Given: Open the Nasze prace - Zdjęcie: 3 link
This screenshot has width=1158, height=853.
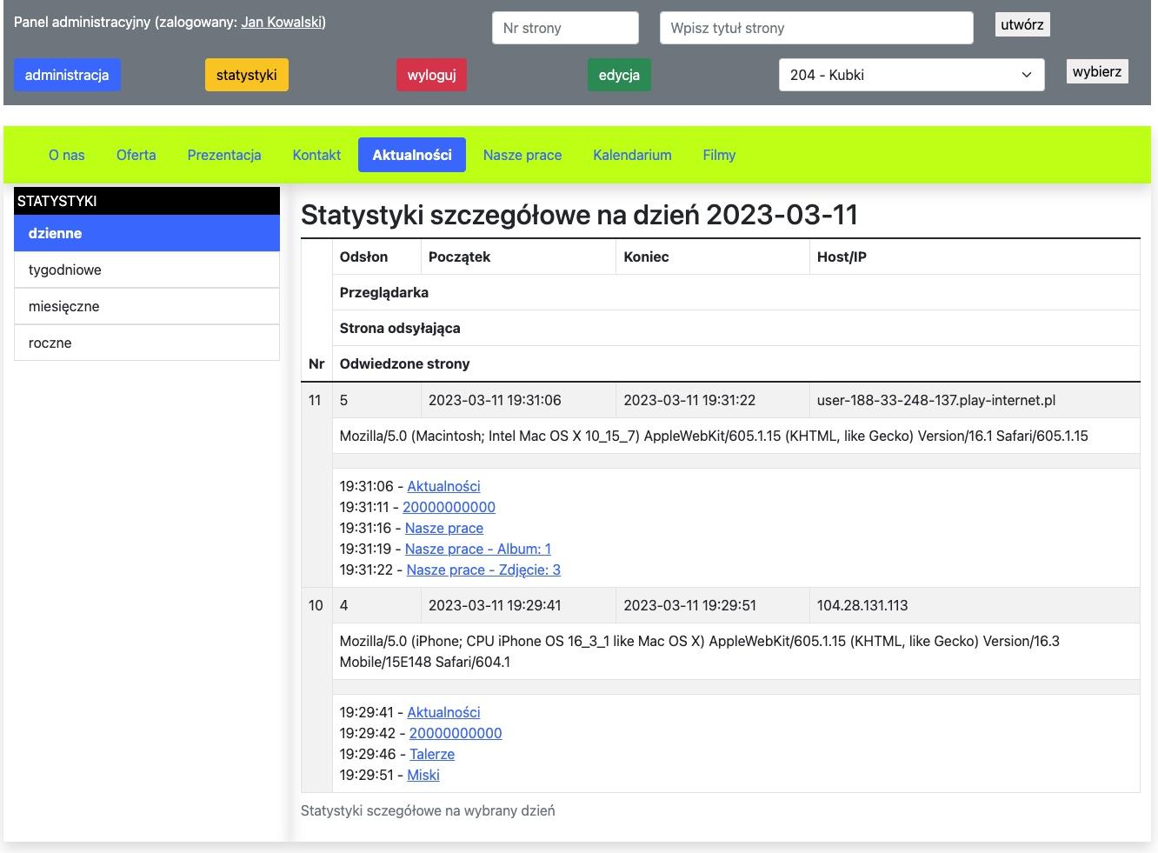Looking at the screenshot, I should click(x=483, y=570).
